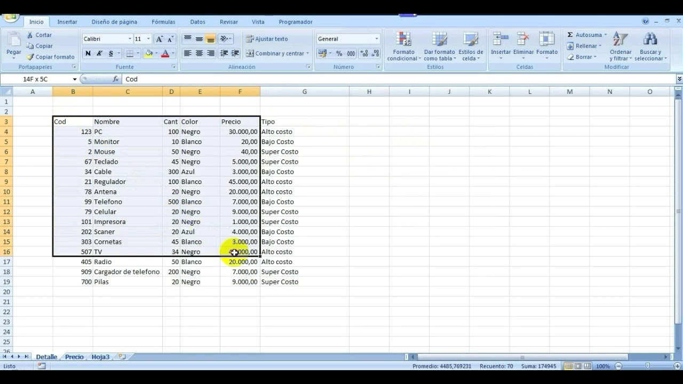Click the text orientation icon
This screenshot has width=683, height=384.
click(x=225, y=39)
